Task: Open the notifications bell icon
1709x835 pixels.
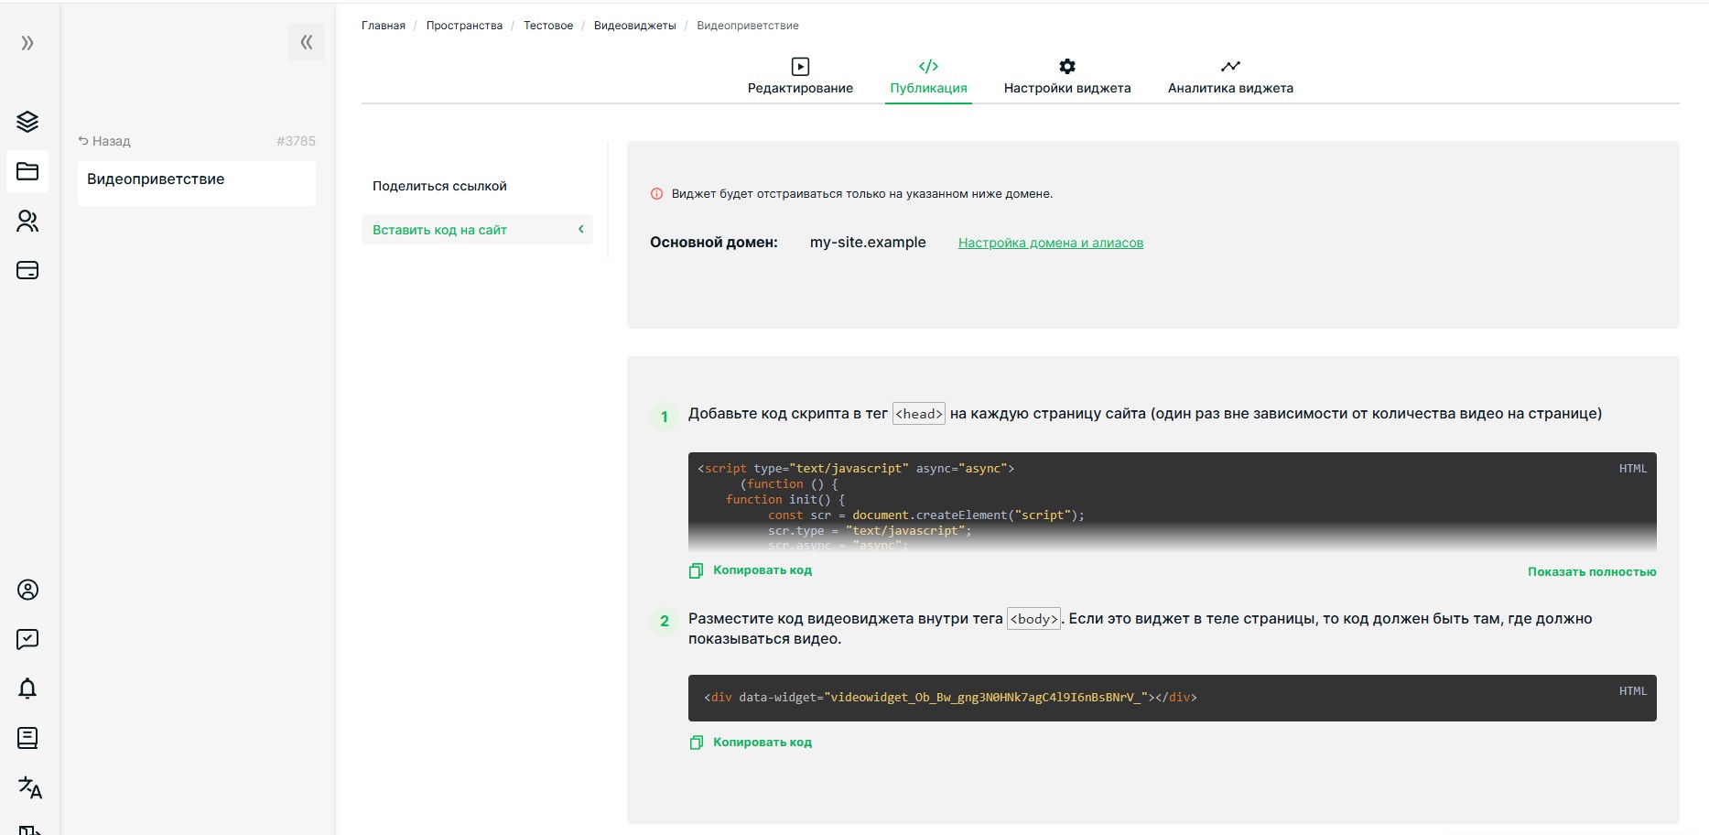Action: pos(27,689)
